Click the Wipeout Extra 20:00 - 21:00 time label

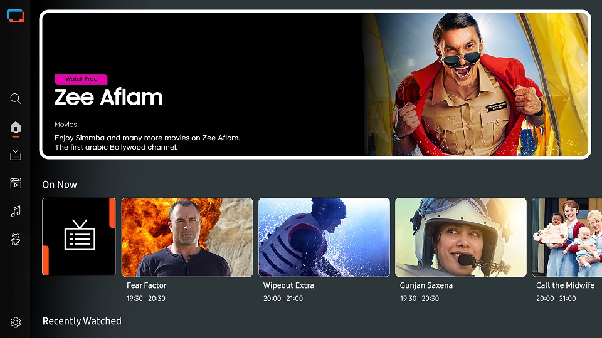pyautogui.click(x=283, y=299)
